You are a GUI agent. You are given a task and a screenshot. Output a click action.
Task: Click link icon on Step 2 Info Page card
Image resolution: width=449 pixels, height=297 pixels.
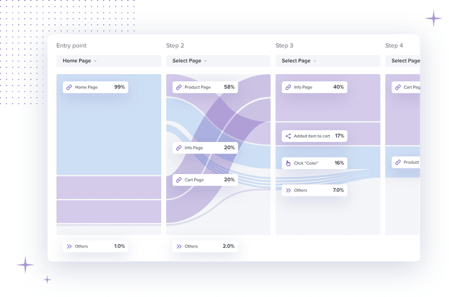[178, 148]
